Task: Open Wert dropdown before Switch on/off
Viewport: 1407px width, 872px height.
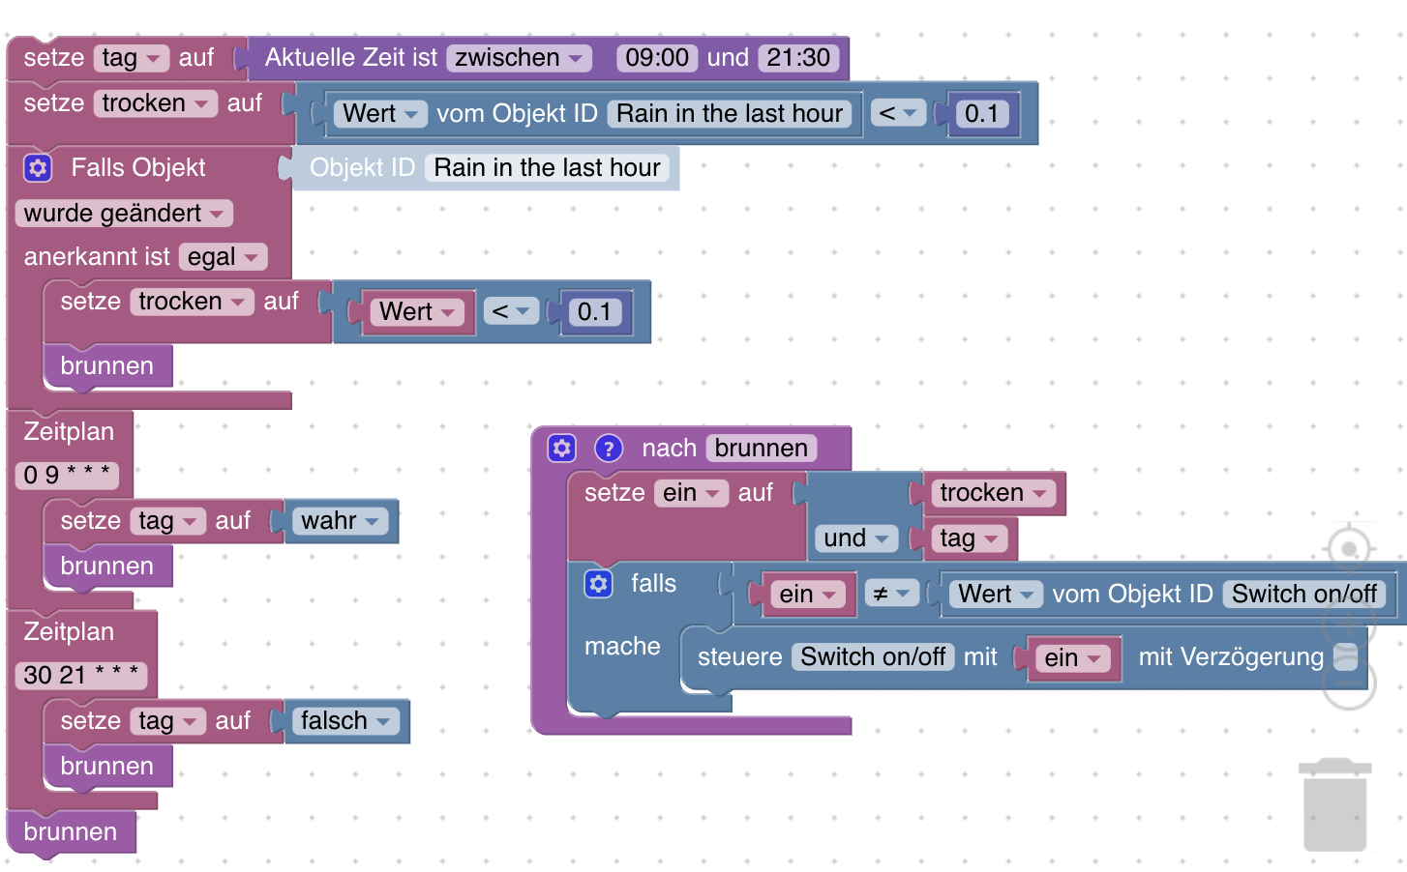Action: pyautogui.click(x=997, y=595)
